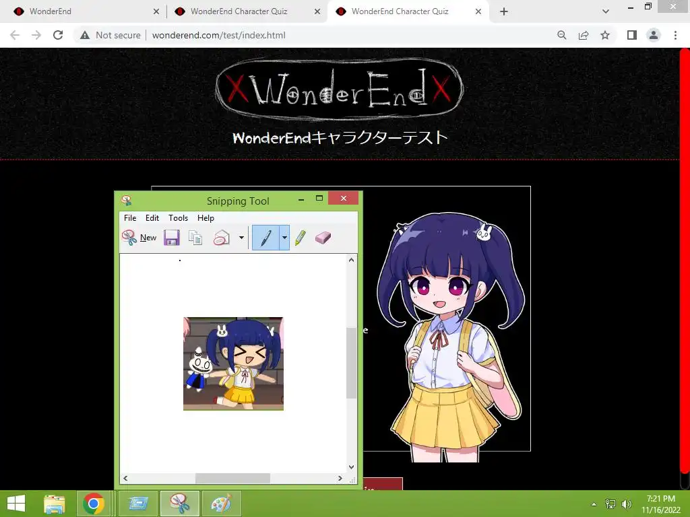690x517 pixels.
Task: Switch to the first WonderEnd tab
Action: 84,11
